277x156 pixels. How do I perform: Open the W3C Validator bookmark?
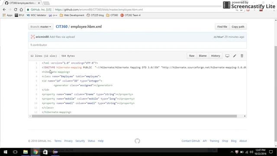(x=36, y=15)
